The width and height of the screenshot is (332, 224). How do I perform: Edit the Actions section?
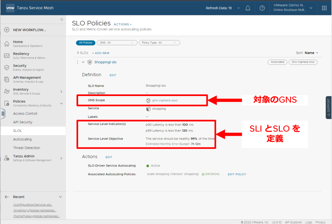109,157
